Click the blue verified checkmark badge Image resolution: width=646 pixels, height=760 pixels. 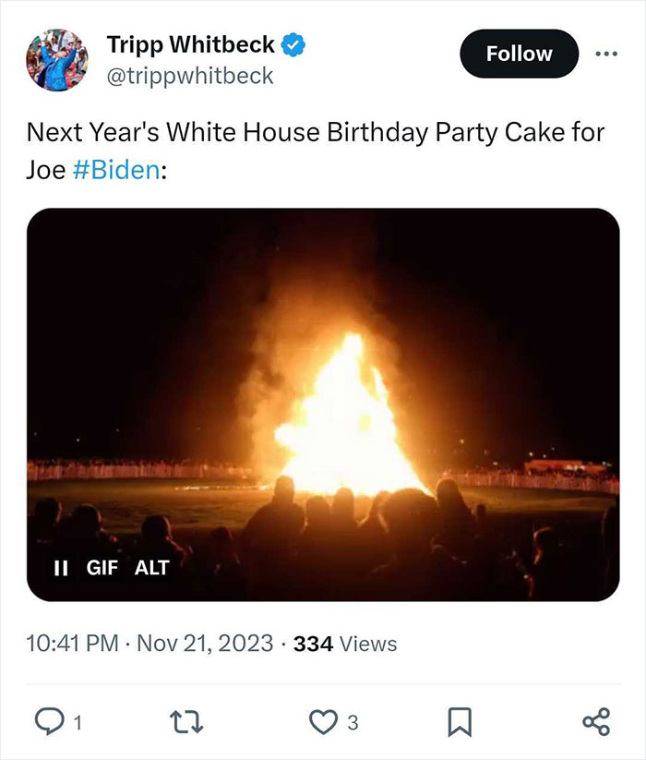[x=291, y=43]
